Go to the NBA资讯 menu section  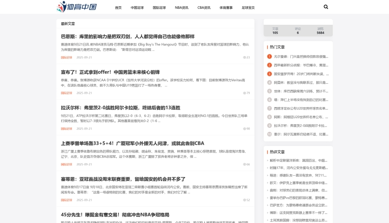pyautogui.click(x=181, y=8)
